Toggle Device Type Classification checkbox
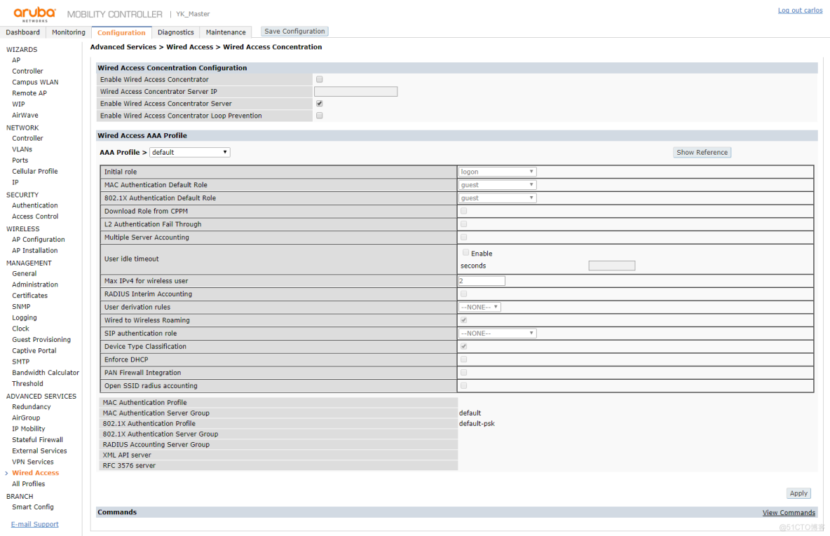Image resolution: width=830 pixels, height=536 pixels. (463, 346)
